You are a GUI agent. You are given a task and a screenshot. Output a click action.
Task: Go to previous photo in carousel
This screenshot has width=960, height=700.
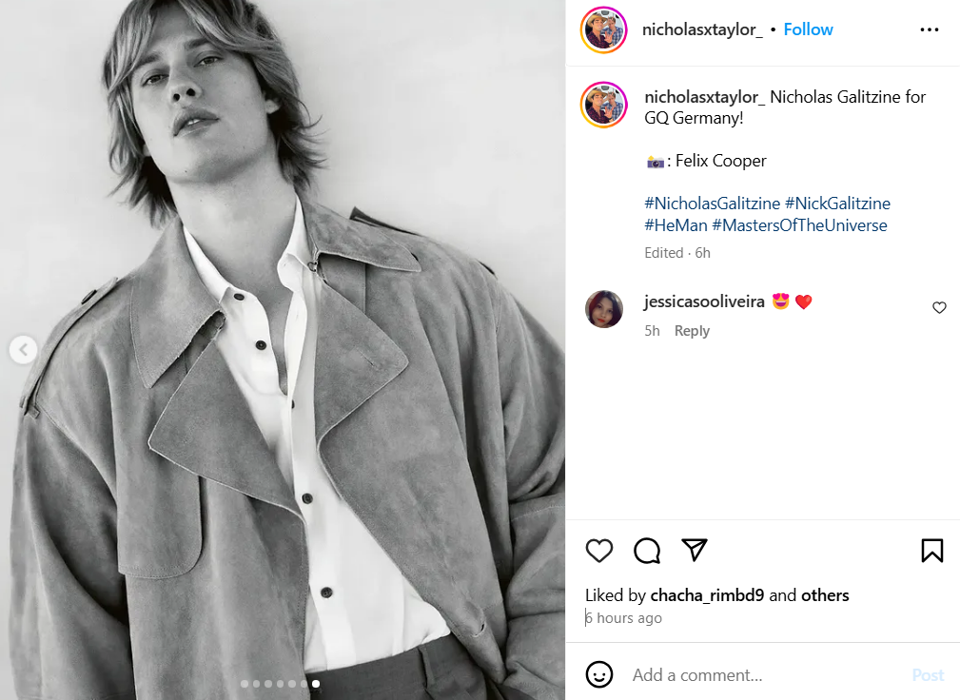pyautogui.click(x=23, y=350)
